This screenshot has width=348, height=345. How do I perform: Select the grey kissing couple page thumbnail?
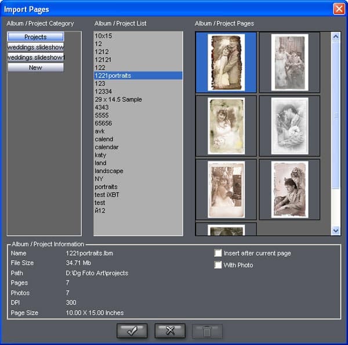point(289,126)
